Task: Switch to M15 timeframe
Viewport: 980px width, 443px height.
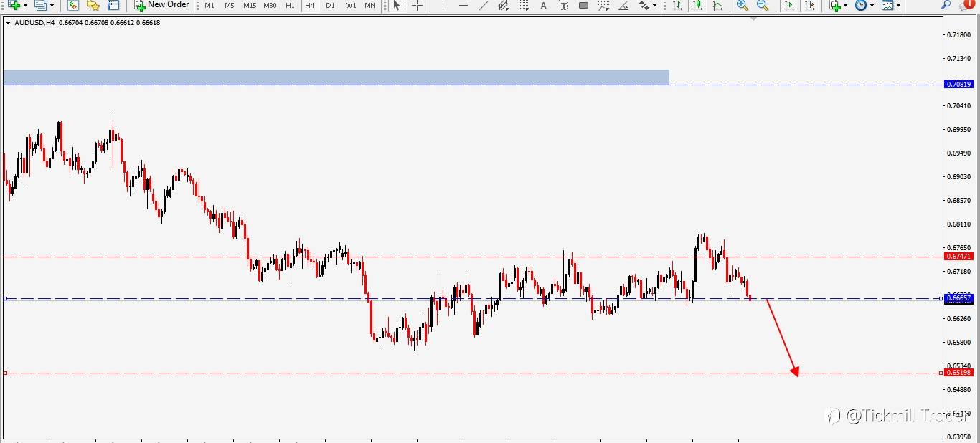Action: [x=250, y=5]
